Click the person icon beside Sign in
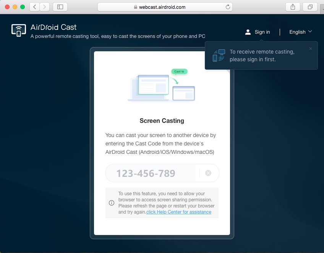Screen dimensions: 324x253 click(x=248, y=32)
